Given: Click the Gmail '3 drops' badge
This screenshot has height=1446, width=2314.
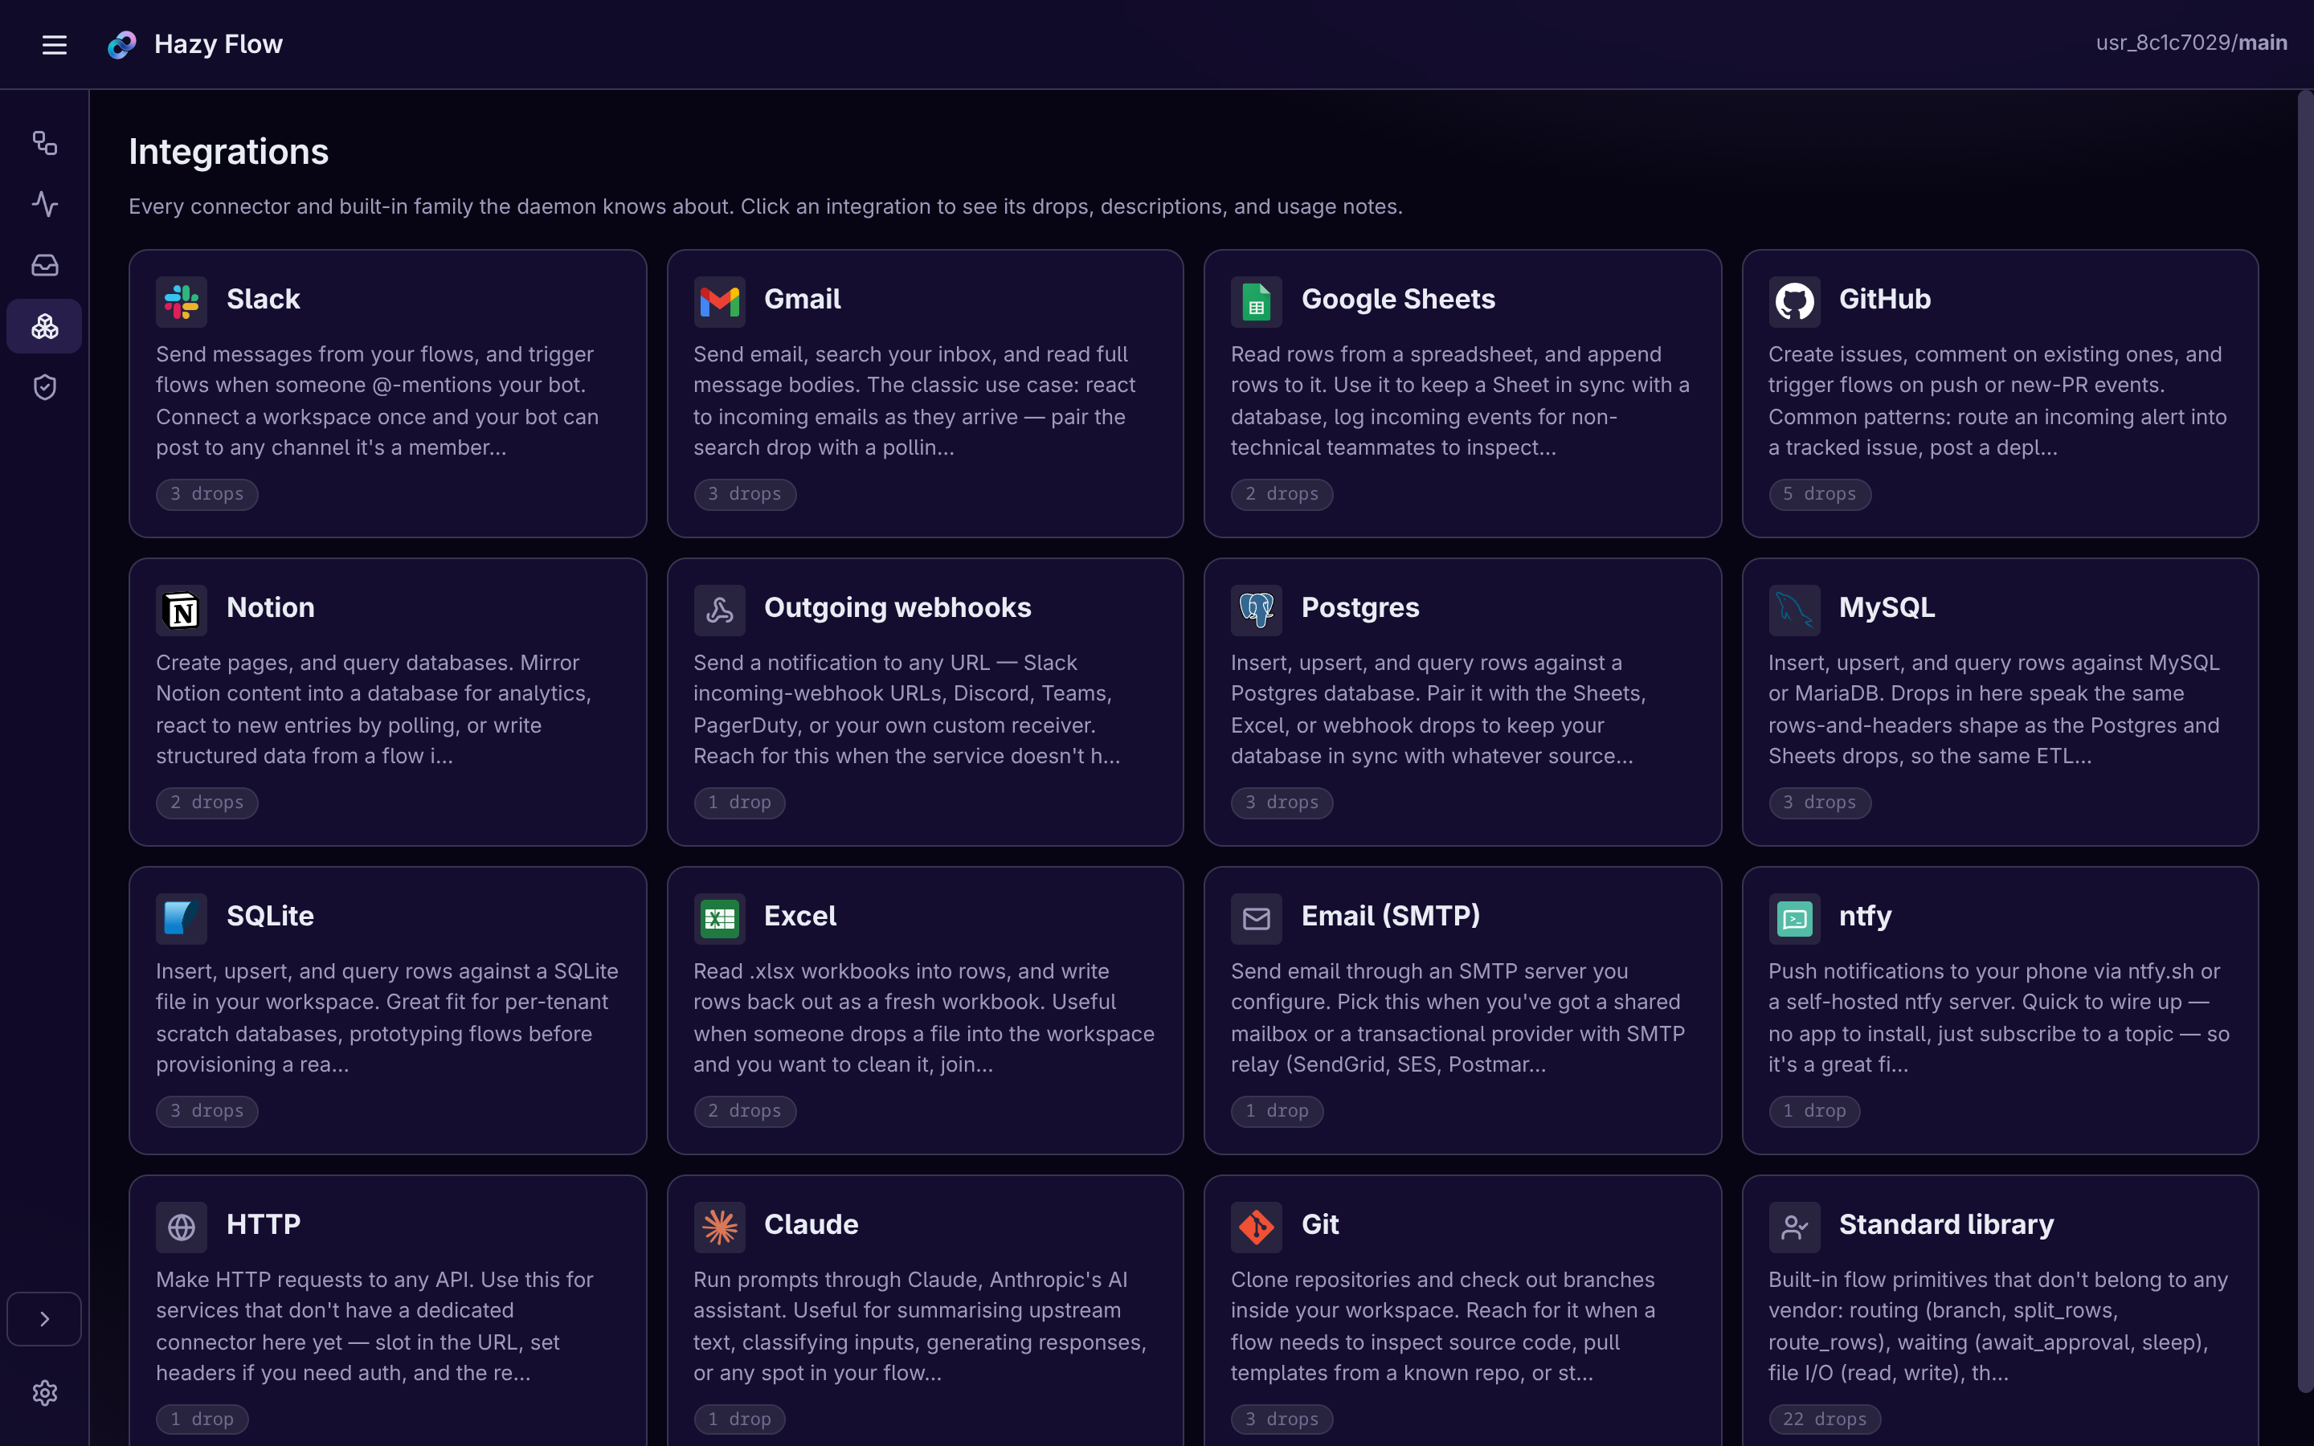Looking at the screenshot, I should tap(745, 494).
